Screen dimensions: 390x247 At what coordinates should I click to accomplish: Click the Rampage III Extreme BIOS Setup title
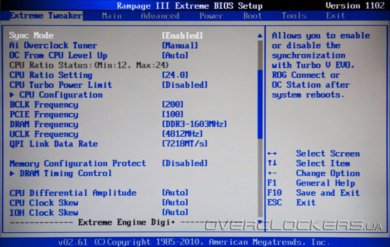click(190, 6)
